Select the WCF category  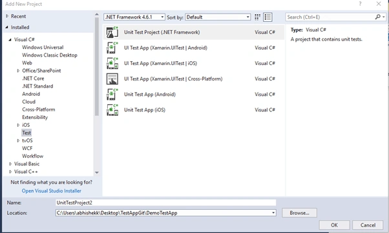pyautogui.click(x=27, y=148)
